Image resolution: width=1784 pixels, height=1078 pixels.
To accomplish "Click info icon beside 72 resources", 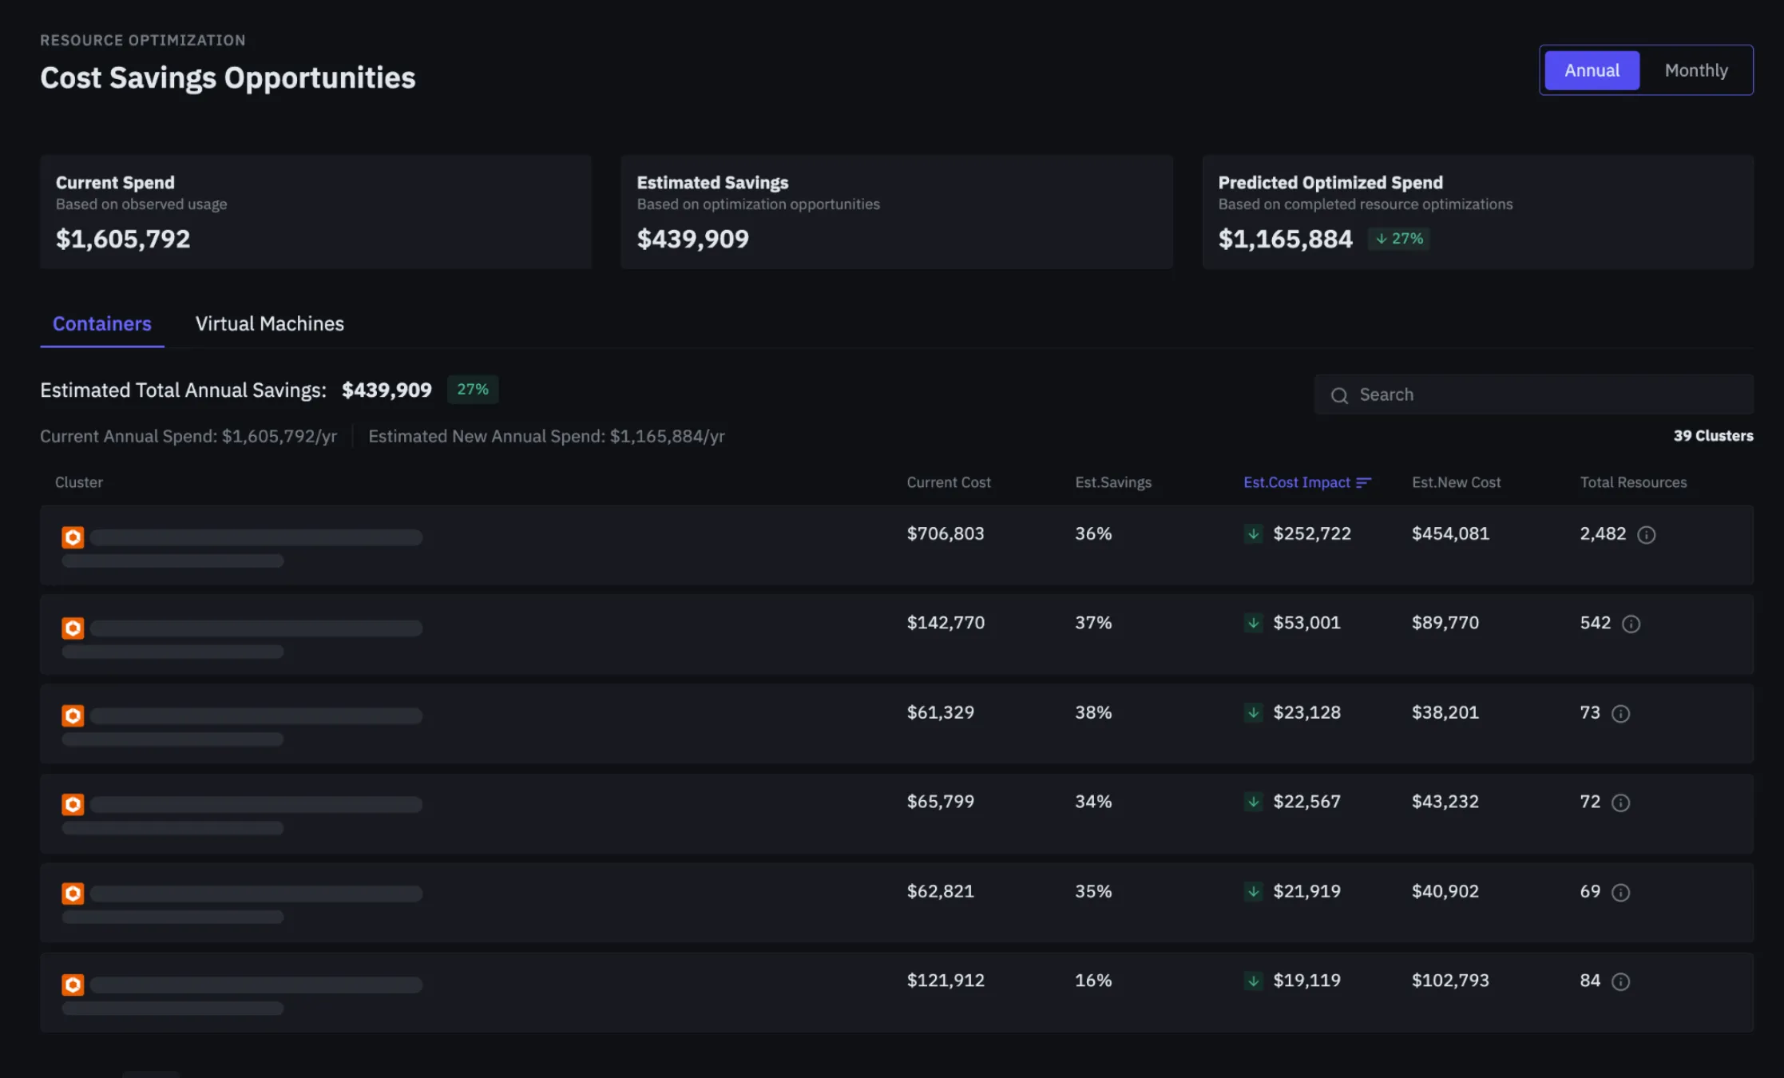I will [x=1620, y=803].
